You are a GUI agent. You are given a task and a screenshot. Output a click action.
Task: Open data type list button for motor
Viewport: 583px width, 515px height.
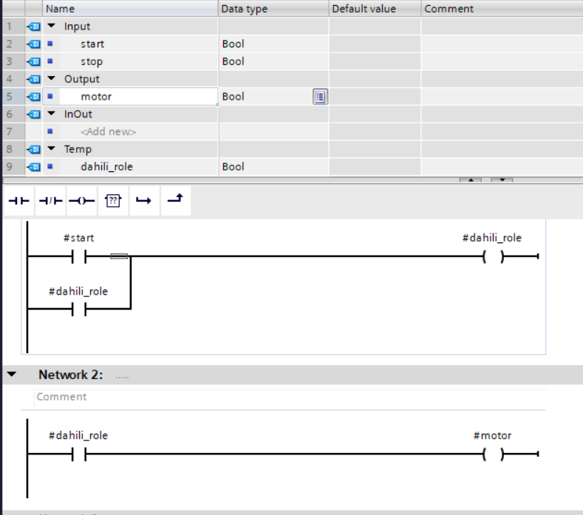(320, 97)
